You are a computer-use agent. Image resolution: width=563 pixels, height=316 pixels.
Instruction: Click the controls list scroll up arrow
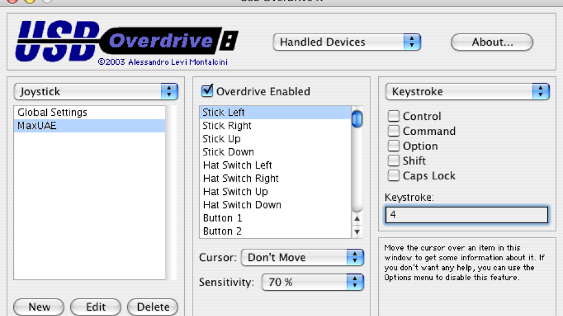[x=357, y=218]
